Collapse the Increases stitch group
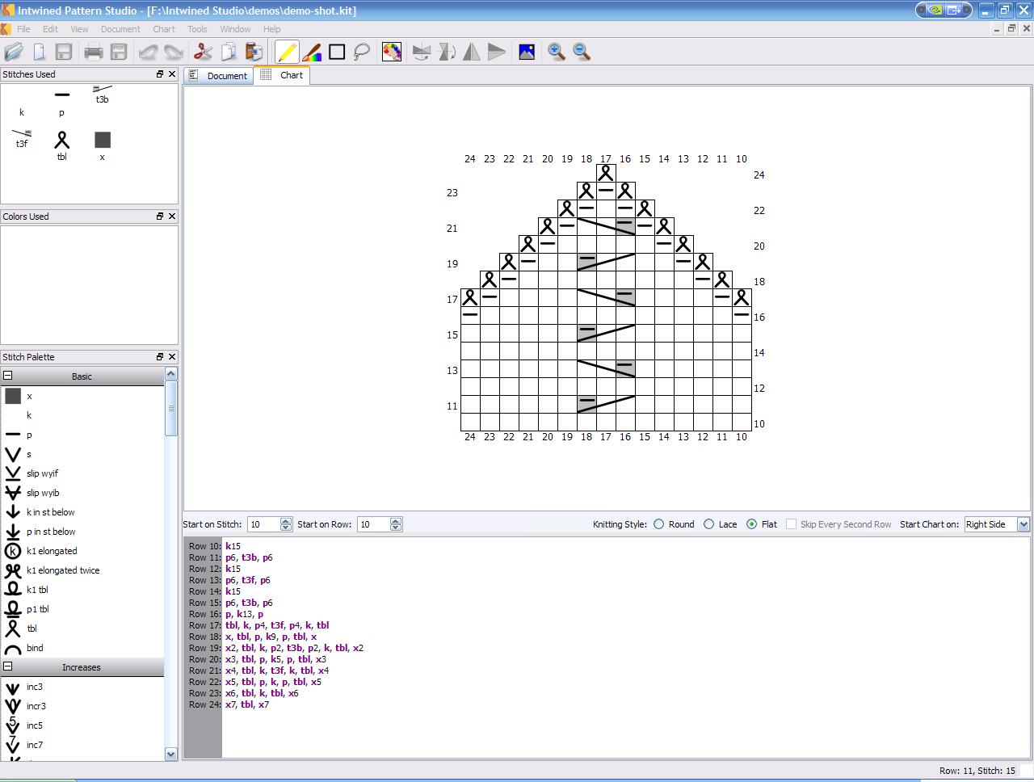Screen dimensions: 1034x782 (8, 666)
